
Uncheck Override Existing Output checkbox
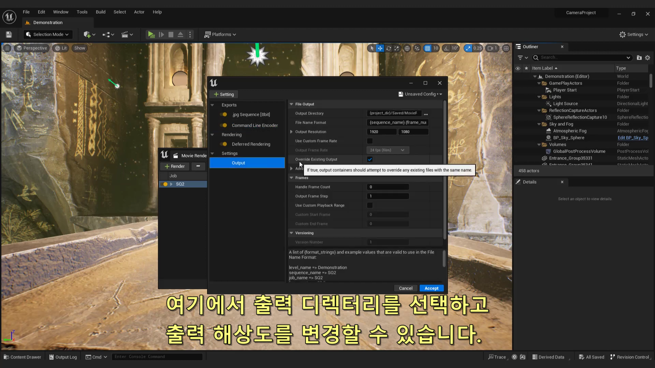point(370,159)
